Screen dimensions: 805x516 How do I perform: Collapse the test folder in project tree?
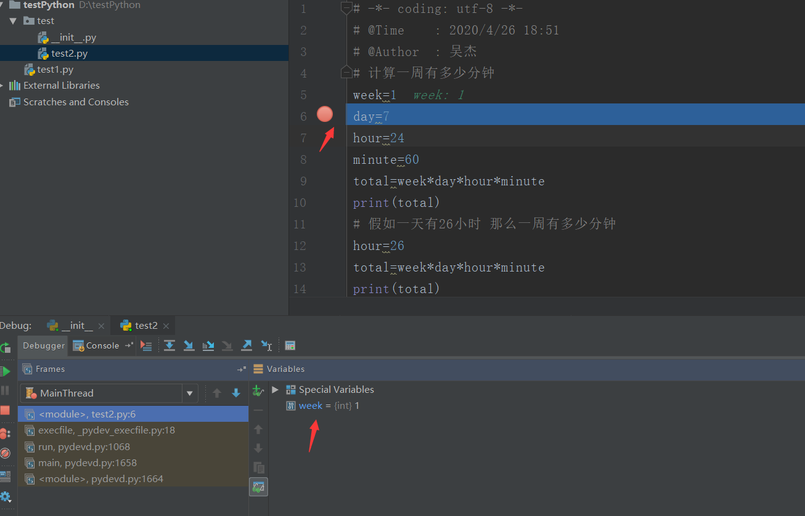click(13, 20)
